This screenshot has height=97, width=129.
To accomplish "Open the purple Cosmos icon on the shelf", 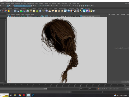I will coord(87,11).
